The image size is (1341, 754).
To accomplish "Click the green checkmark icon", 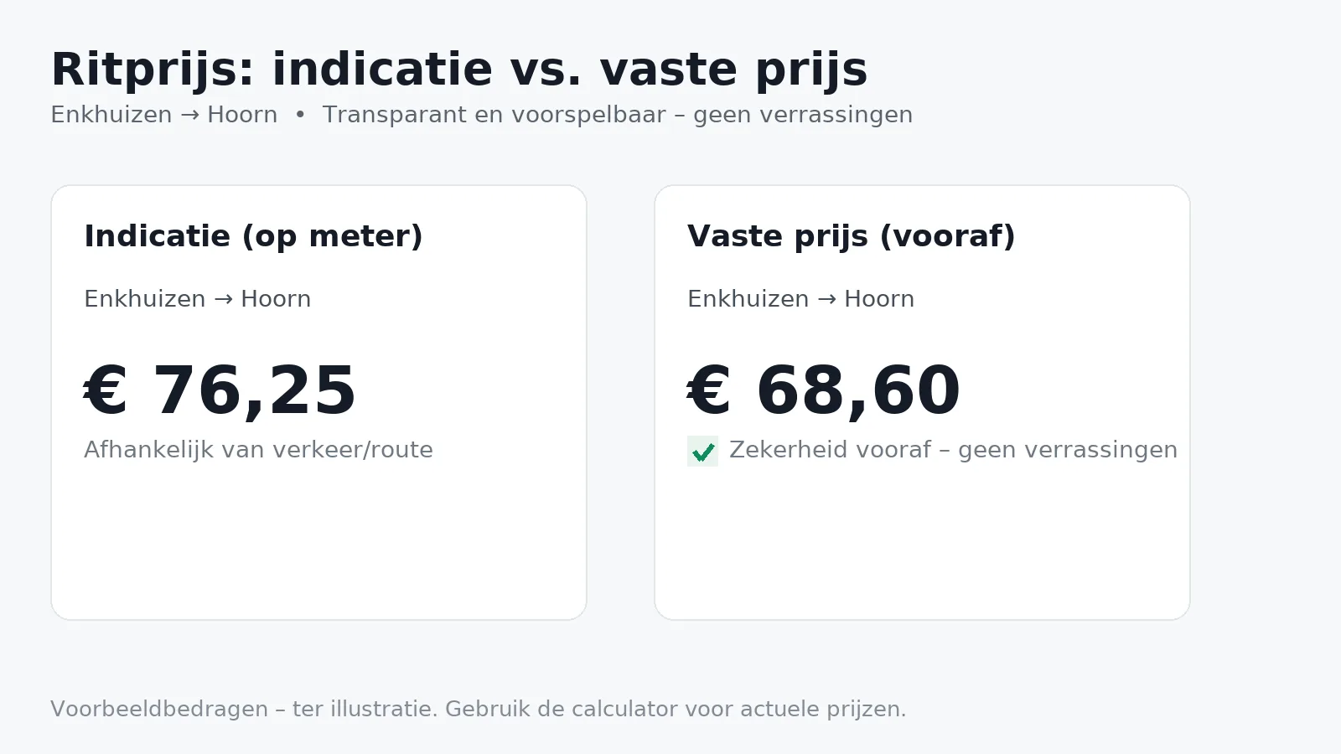I will (x=702, y=452).
